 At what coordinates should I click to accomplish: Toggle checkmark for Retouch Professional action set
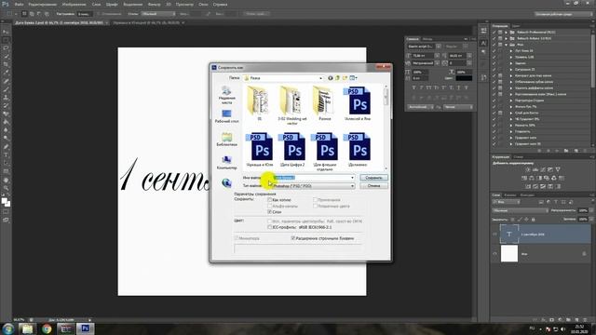click(494, 32)
